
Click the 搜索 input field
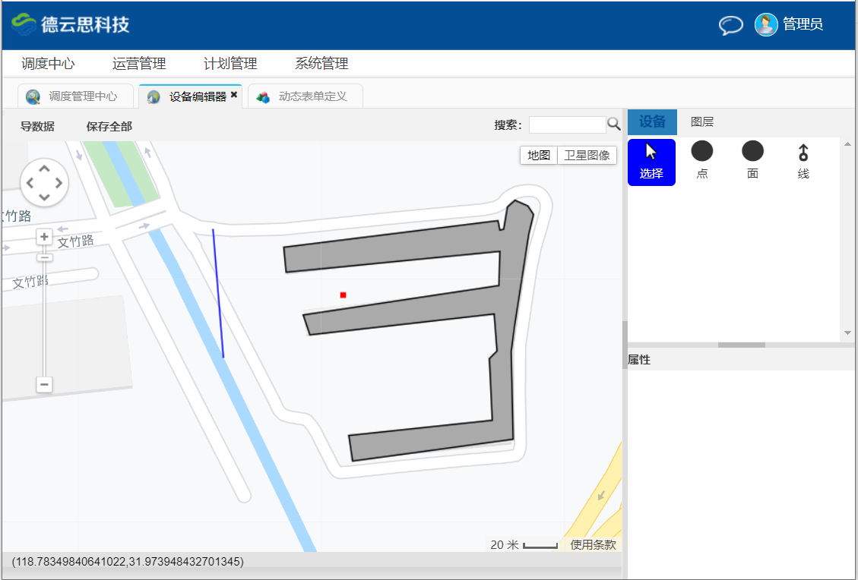click(567, 125)
